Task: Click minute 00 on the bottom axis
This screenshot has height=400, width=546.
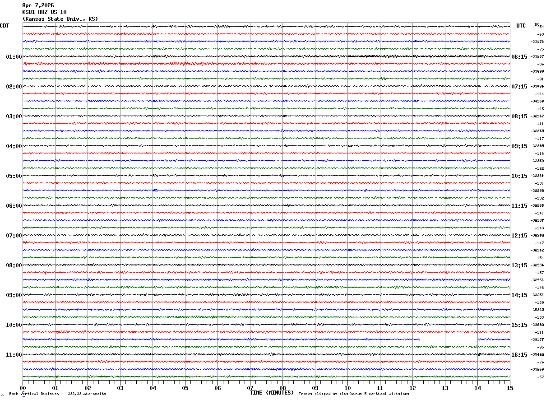Action: [23, 388]
